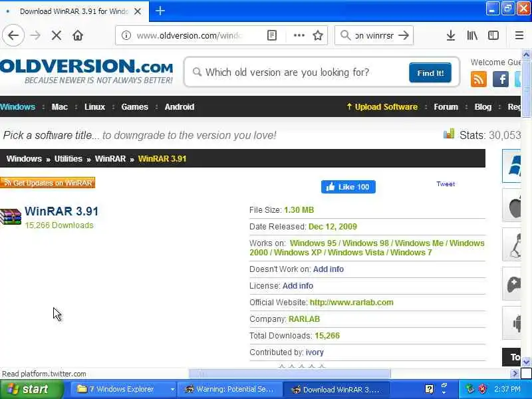Image resolution: width=532 pixels, height=399 pixels.
Task: Click the Firefox address bar URL
Action: click(x=189, y=35)
